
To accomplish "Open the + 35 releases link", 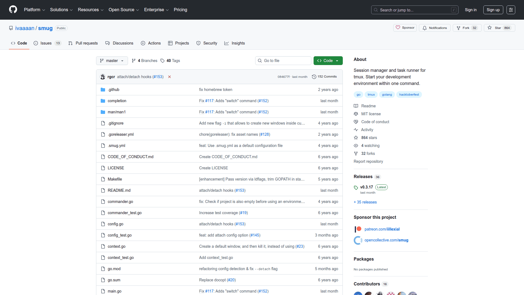I will [365, 202].
